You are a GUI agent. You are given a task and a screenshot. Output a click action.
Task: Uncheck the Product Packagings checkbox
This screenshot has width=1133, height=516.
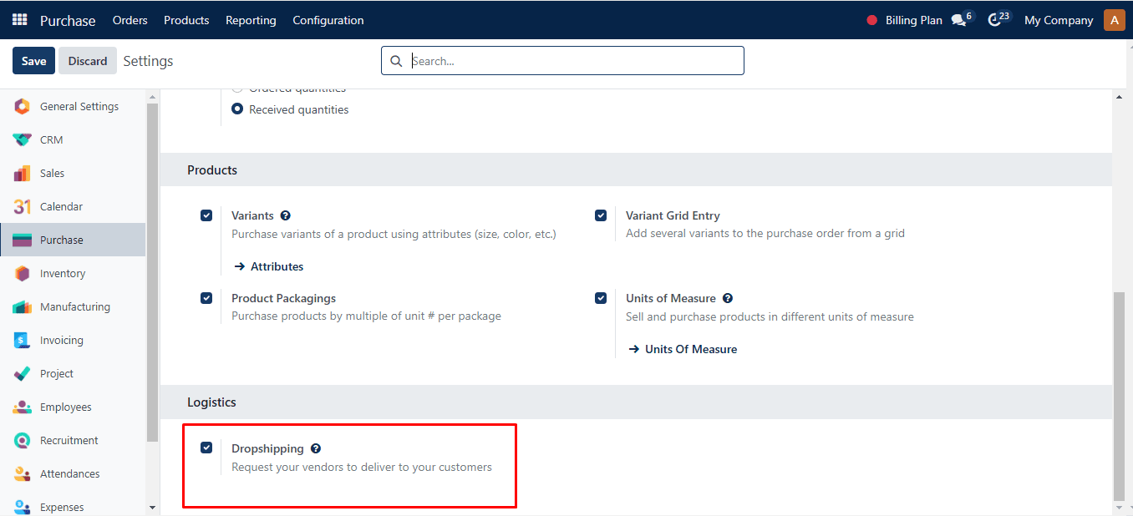coord(206,298)
